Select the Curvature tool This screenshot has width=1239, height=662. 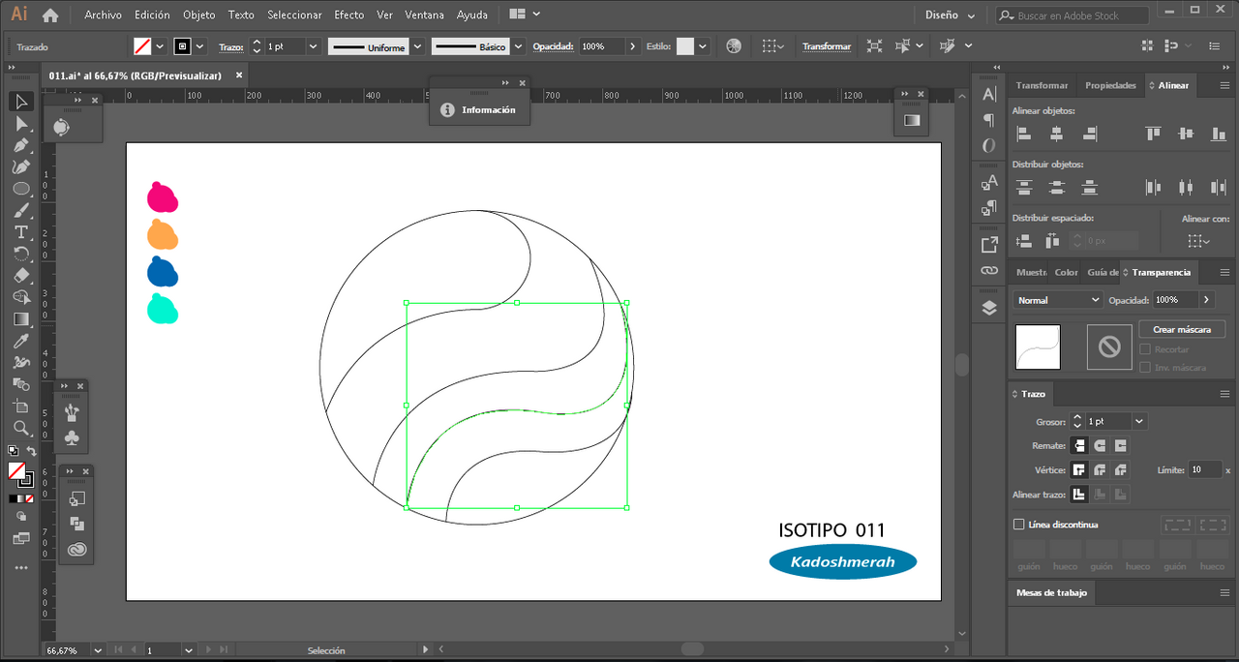[21, 166]
